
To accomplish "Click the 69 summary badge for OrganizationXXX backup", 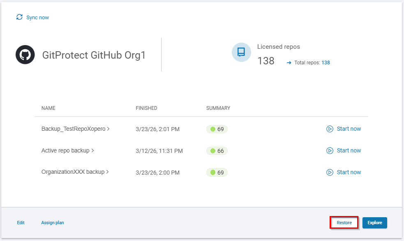I will [217, 173].
